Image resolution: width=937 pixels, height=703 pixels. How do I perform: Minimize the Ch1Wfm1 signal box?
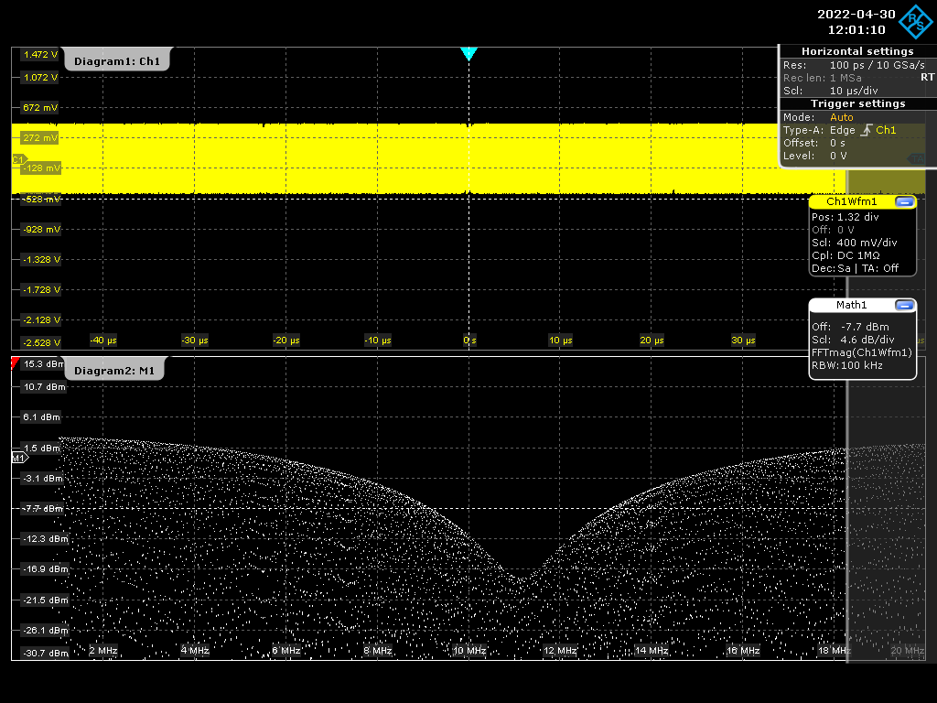coord(904,202)
